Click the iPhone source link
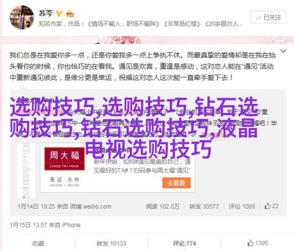 71,225
